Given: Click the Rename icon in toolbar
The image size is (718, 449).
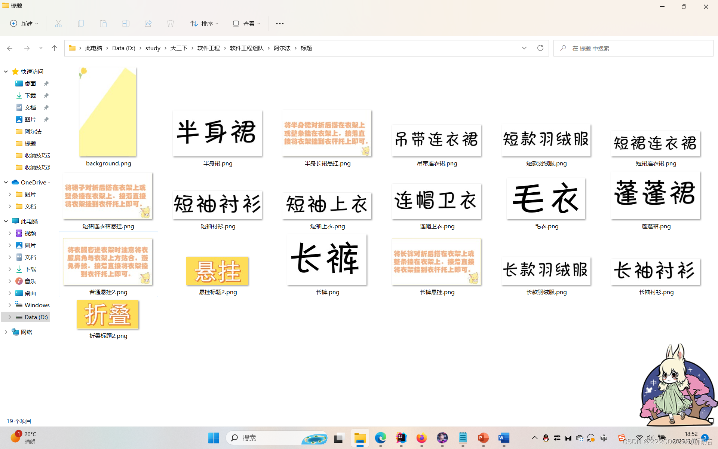Looking at the screenshot, I should [x=126, y=24].
